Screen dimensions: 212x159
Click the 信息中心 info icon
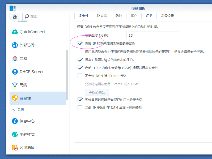coord(15,121)
